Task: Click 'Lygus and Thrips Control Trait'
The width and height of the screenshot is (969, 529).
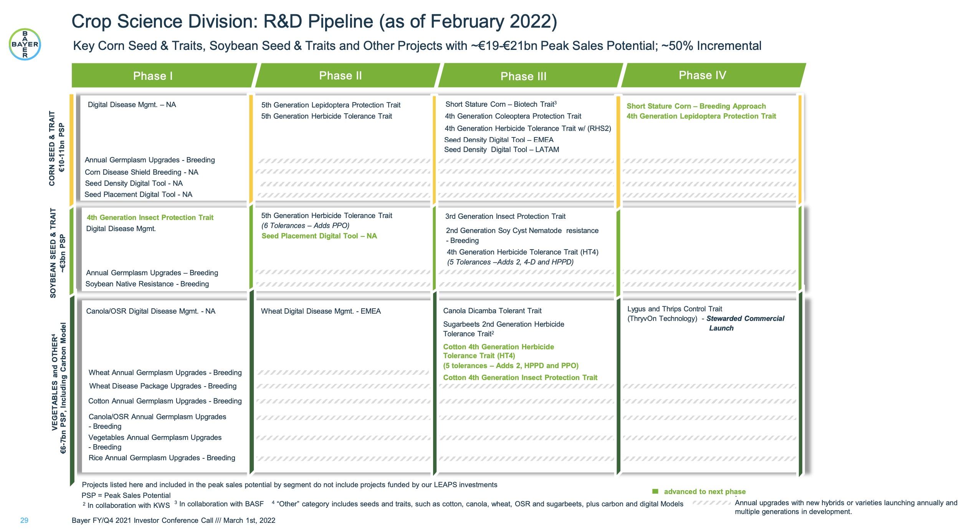Action: pyautogui.click(x=675, y=309)
